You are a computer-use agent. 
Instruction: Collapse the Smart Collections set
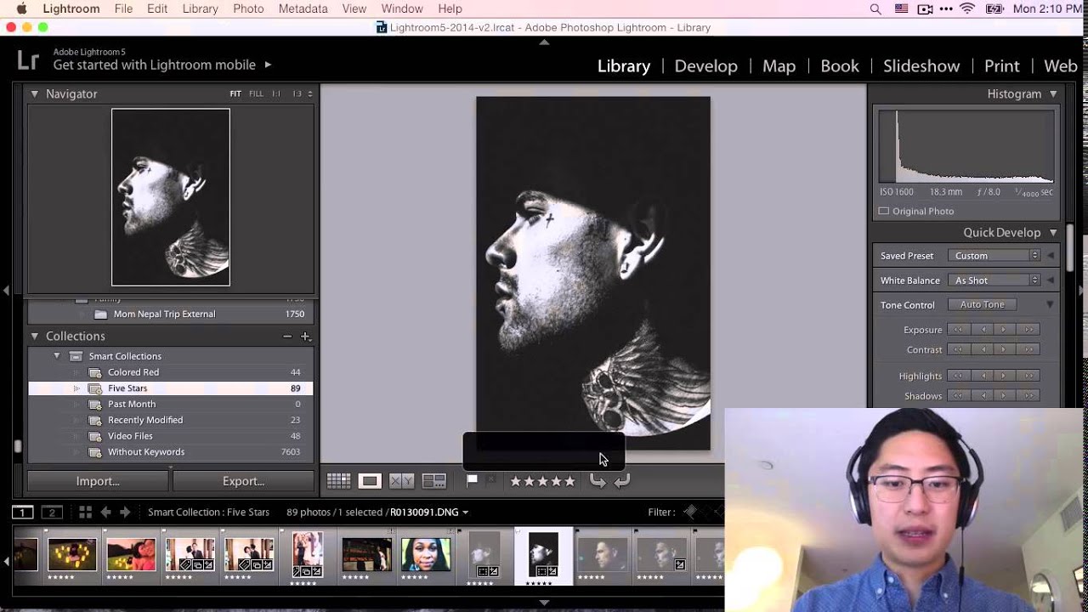pyautogui.click(x=57, y=356)
